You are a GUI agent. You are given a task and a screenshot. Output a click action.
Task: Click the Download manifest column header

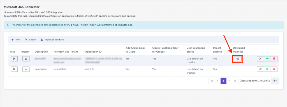click(x=239, y=50)
